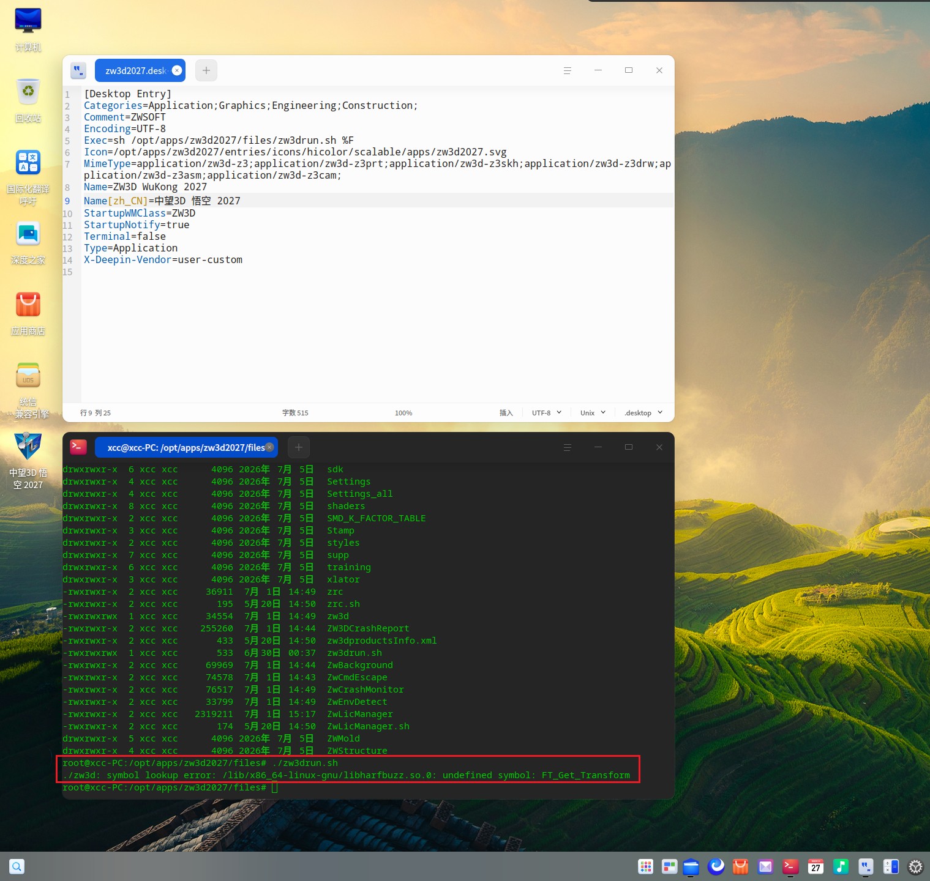This screenshot has width=930, height=881.
Task: Switch to terminal via dock icon
Action: pos(790,866)
